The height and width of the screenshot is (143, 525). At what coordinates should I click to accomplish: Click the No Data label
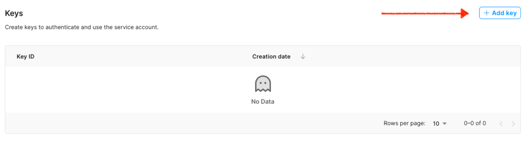263,101
